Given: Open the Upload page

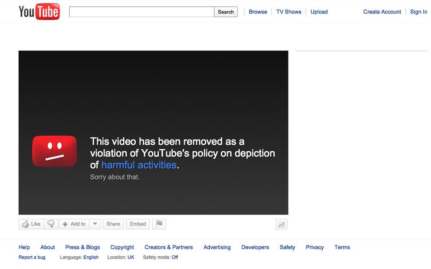Looking at the screenshot, I should coord(319,12).
